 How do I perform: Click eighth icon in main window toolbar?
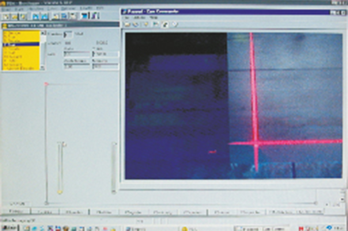pos(73,16)
